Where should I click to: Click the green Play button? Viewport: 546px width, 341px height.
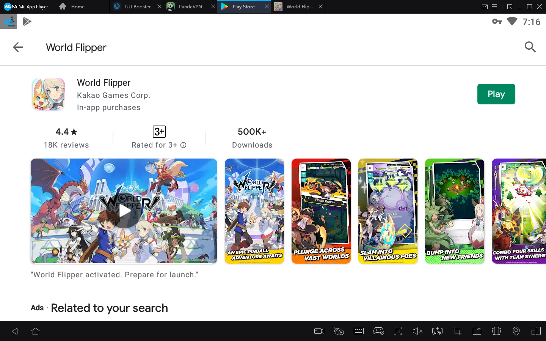click(x=496, y=94)
